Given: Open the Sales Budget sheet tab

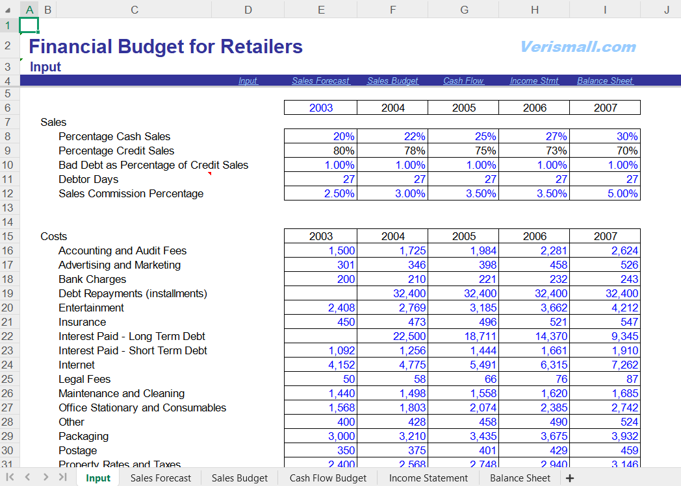Looking at the screenshot, I should tap(239, 478).
